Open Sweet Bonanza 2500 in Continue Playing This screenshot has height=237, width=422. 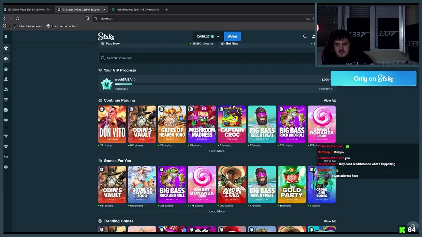[x=321, y=124]
